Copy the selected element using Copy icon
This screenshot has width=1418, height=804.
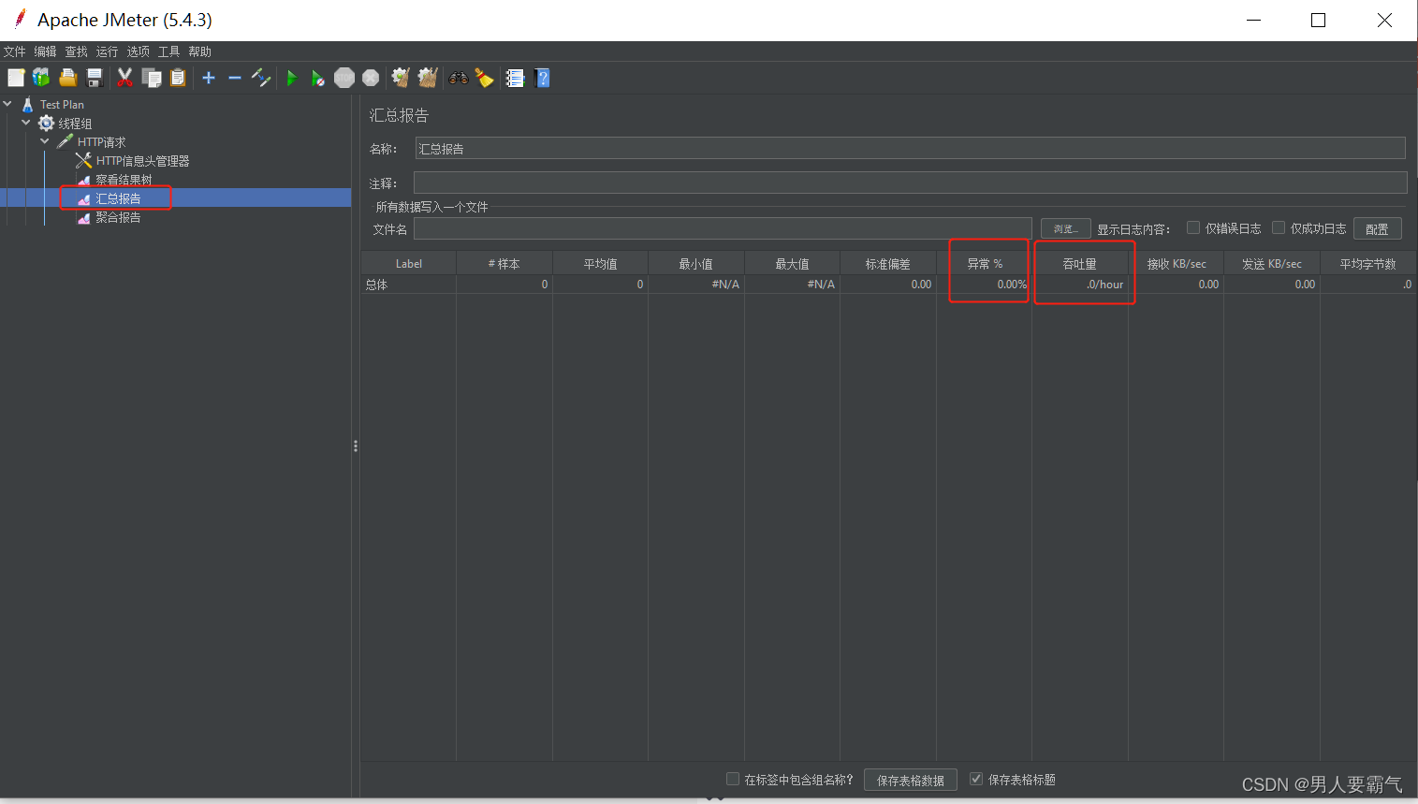coord(152,78)
